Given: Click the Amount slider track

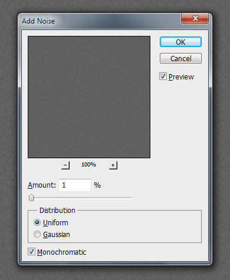Looking at the screenshot, I should [x=80, y=198].
